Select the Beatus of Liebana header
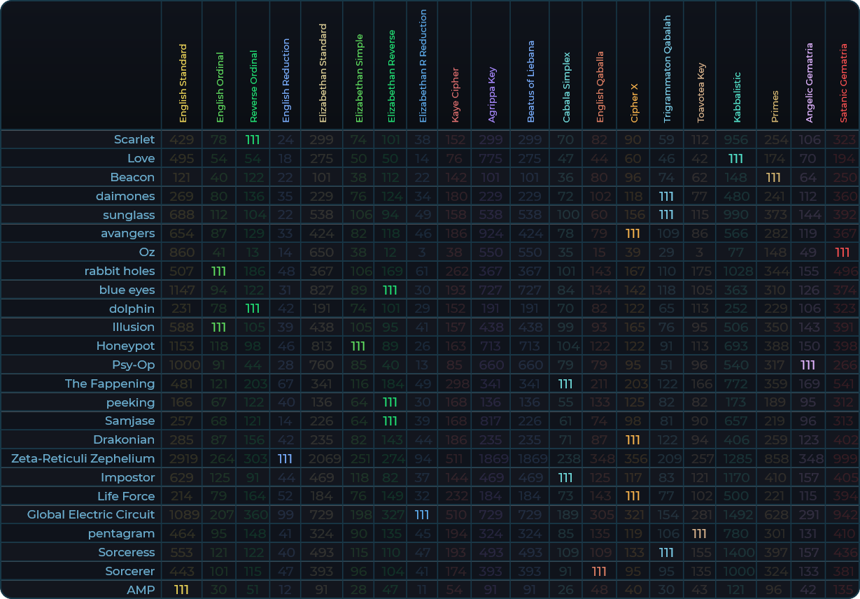The image size is (860, 599). (x=530, y=82)
